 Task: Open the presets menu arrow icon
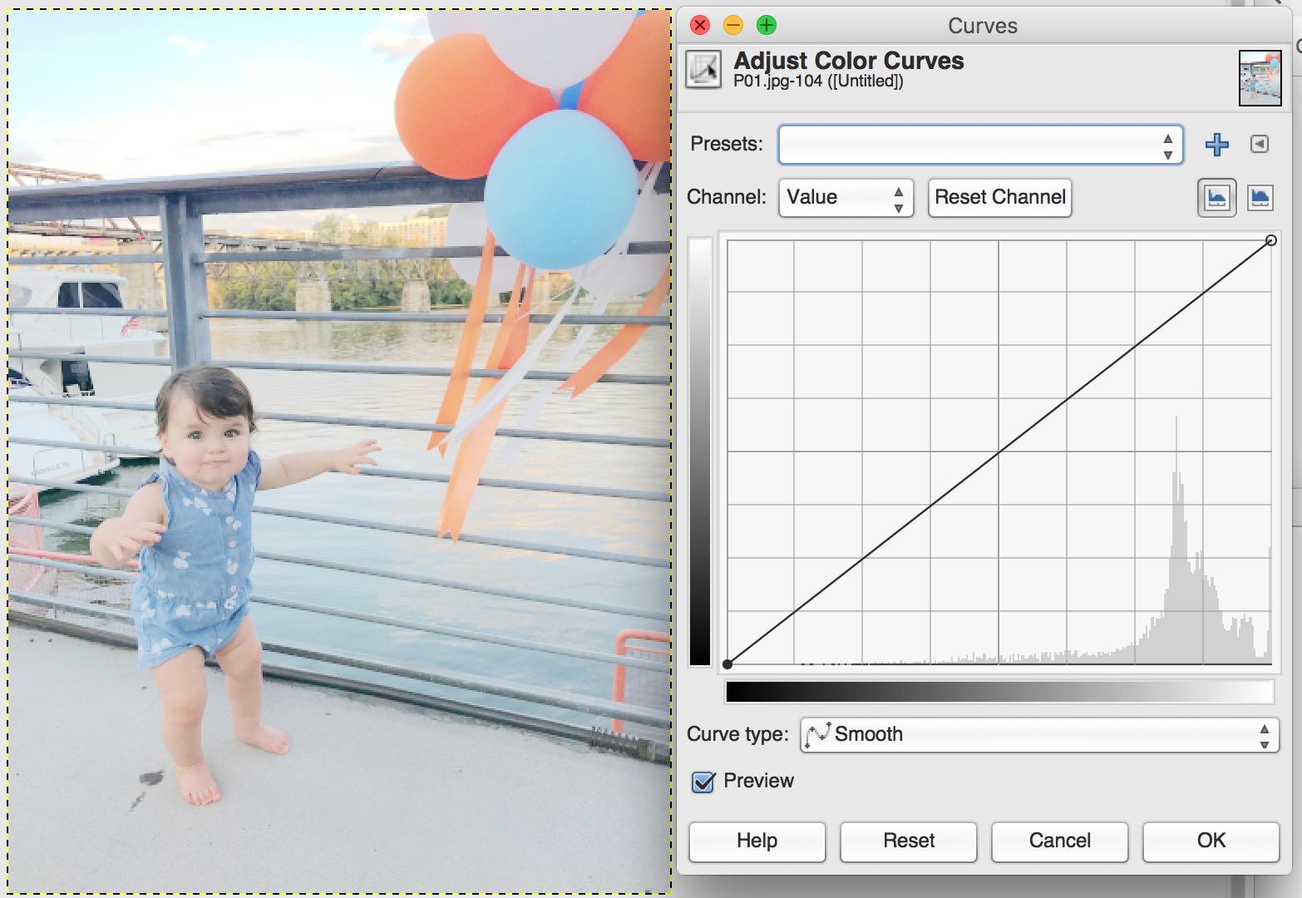[1260, 145]
